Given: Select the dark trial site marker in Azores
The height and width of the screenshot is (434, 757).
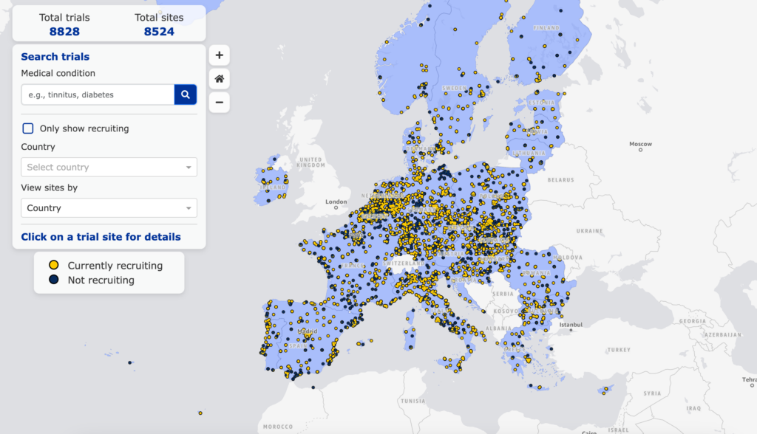Looking at the screenshot, I should point(130,362).
